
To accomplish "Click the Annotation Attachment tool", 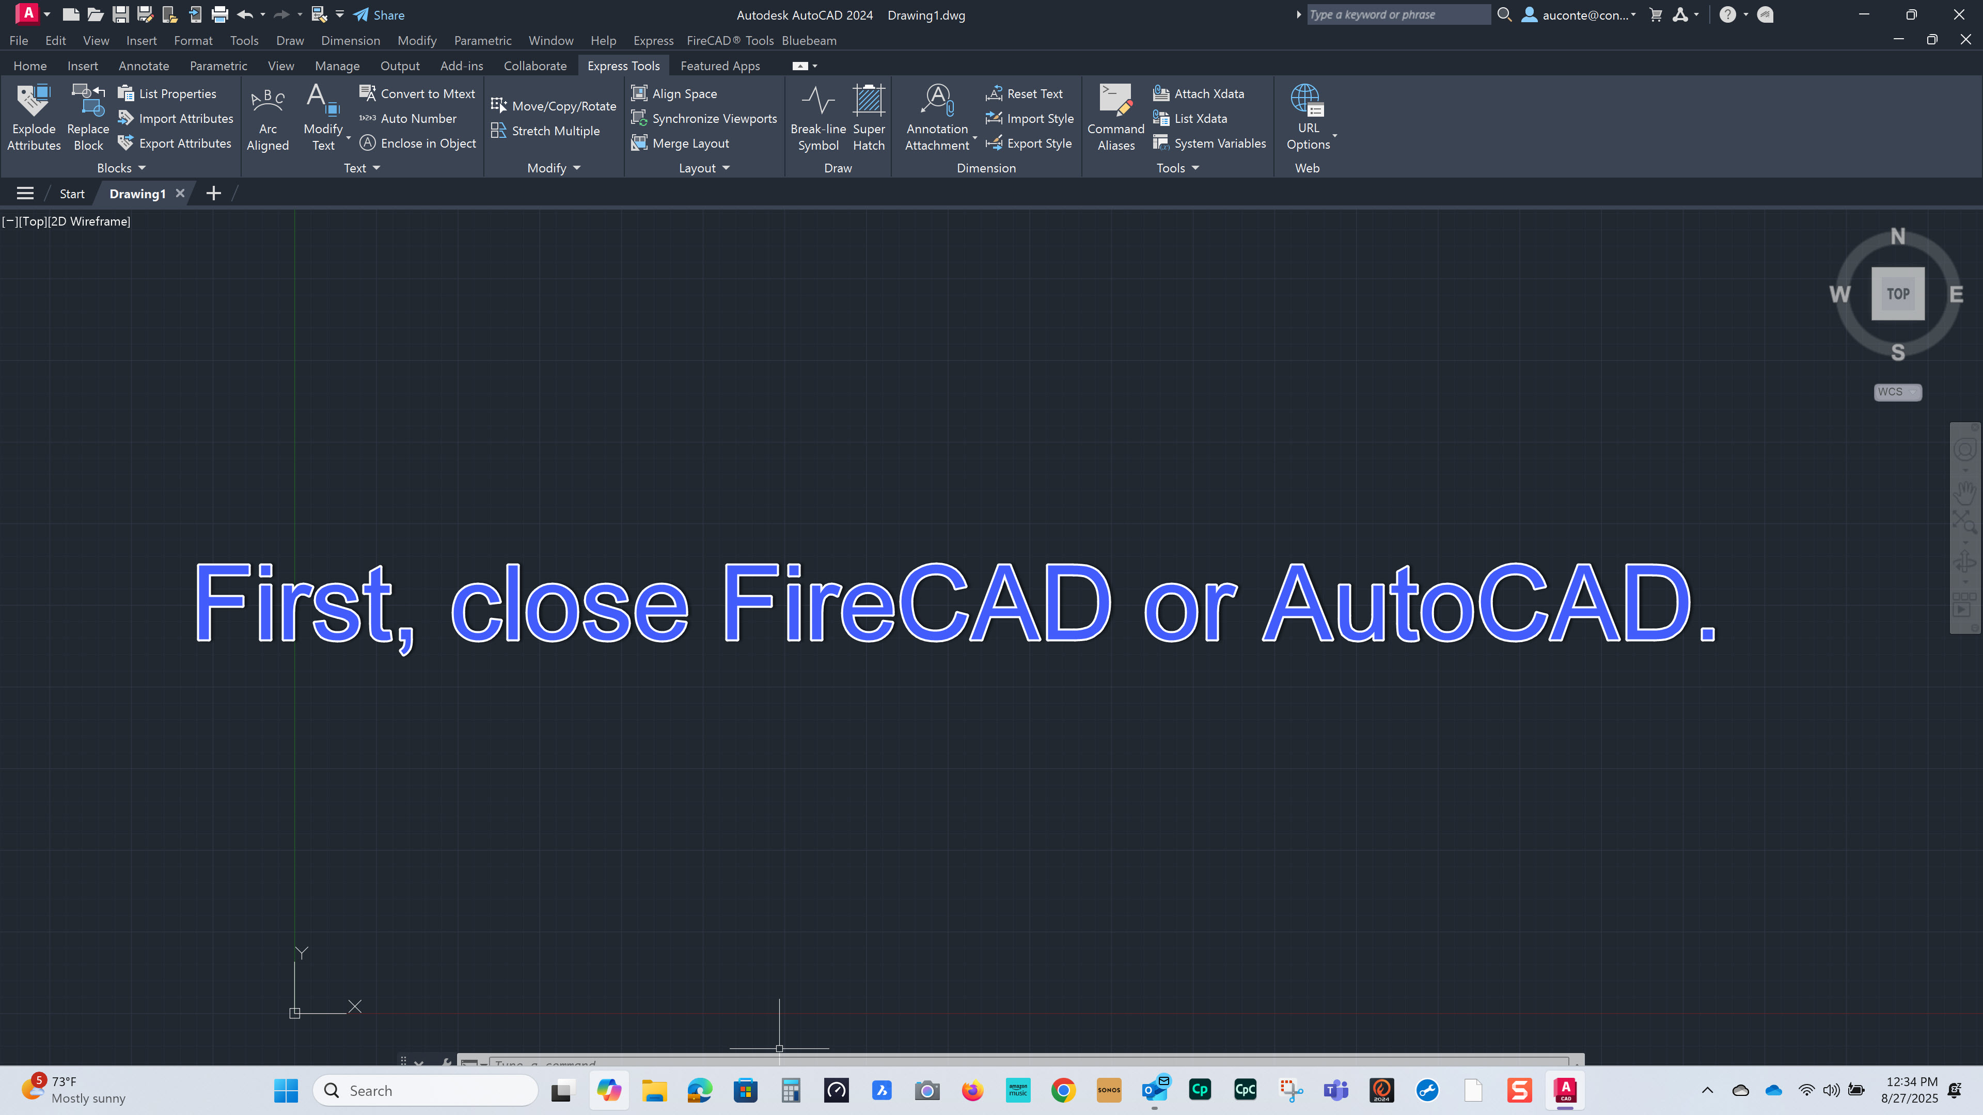I will click(936, 117).
